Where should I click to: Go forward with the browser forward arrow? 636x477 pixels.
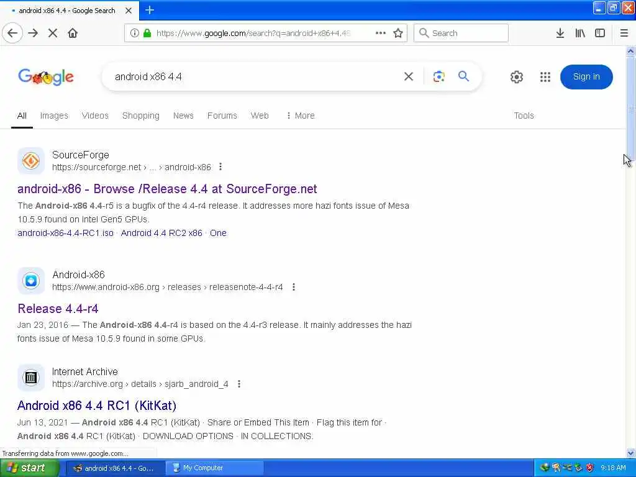(34, 34)
